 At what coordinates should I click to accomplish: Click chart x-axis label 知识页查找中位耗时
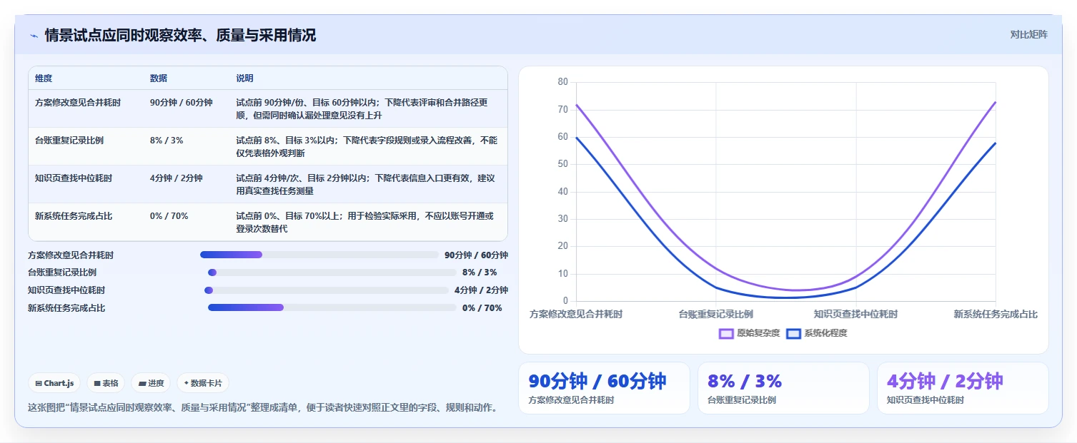click(x=855, y=314)
